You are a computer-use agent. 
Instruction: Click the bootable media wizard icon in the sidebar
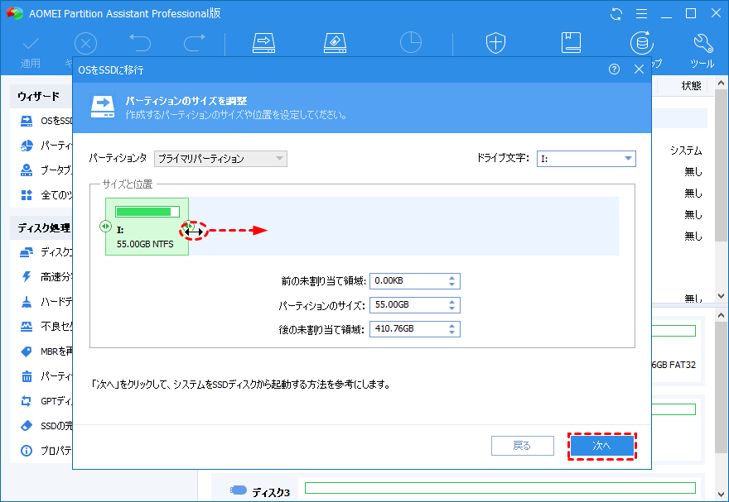tap(27, 170)
